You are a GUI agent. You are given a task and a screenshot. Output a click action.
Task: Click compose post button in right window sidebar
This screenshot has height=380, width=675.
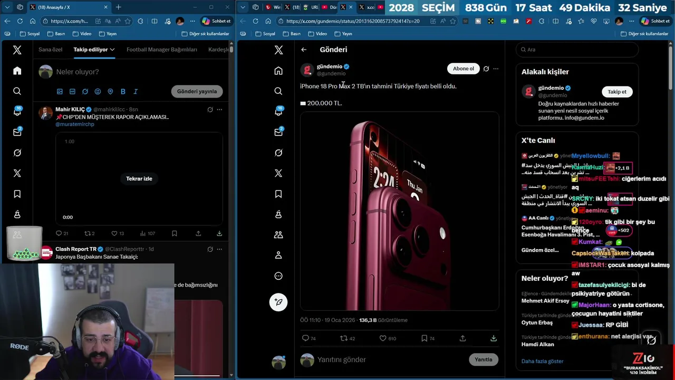tap(278, 302)
